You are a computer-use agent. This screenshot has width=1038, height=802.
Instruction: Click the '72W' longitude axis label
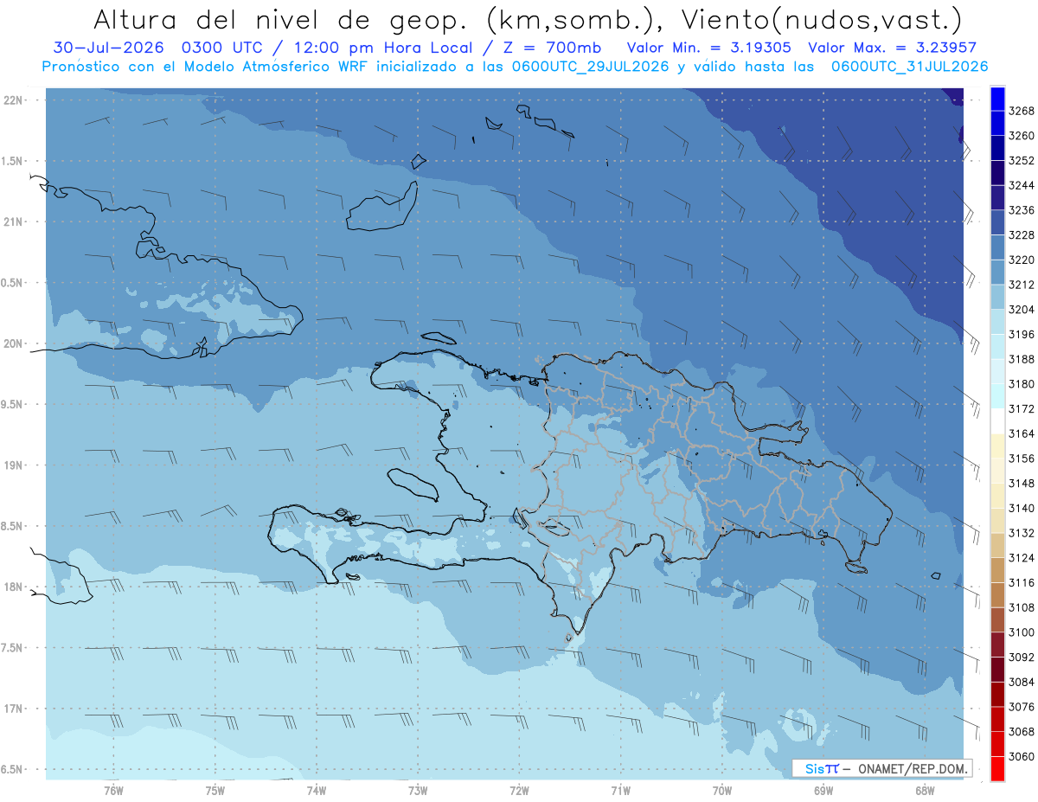pos(520,791)
